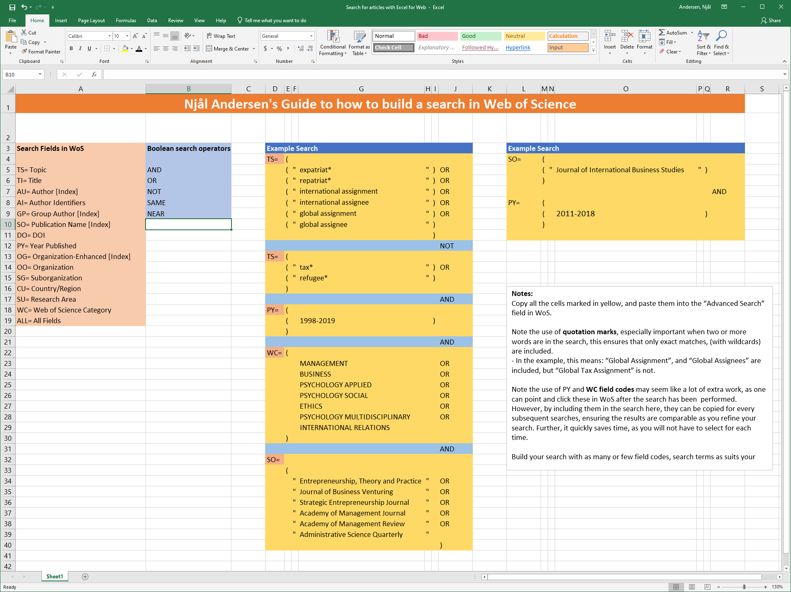Screen dimensions: 791x592
Task: Toggle Bold formatting
Action: [71, 49]
